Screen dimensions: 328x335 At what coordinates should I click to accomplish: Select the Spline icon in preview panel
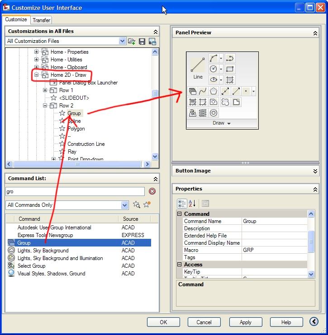point(203,92)
